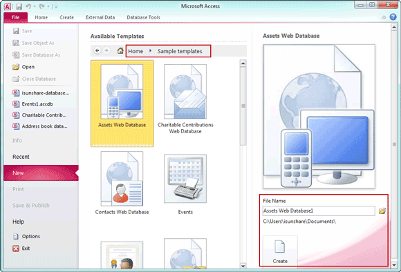Click the Home house icon in template breadcrumb
401x272 pixels.
(120, 50)
